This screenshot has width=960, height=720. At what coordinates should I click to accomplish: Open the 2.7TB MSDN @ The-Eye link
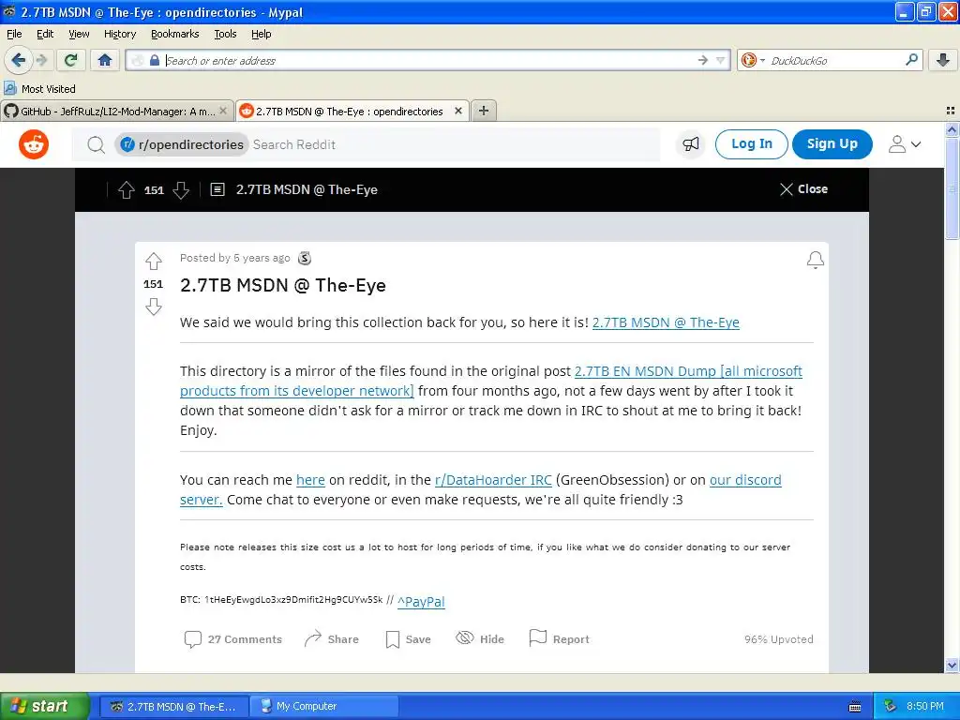pyautogui.click(x=666, y=322)
